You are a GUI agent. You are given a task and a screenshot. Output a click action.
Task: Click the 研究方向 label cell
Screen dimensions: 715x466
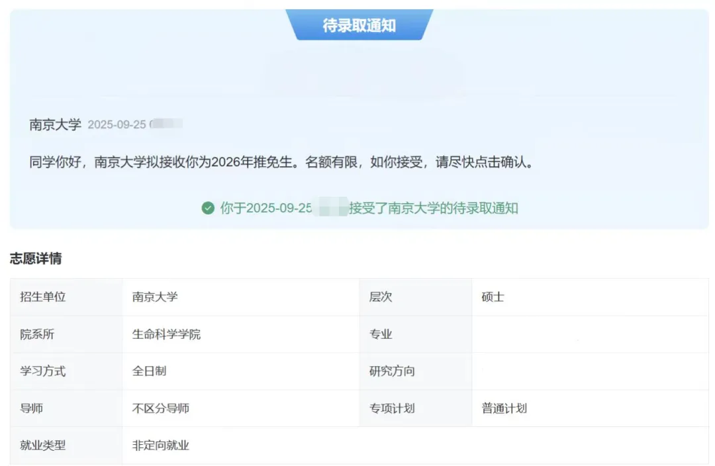coord(415,371)
